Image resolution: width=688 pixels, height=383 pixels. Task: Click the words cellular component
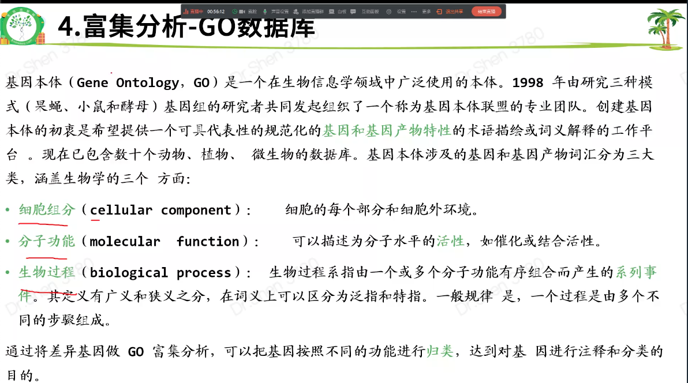pos(160,210)
